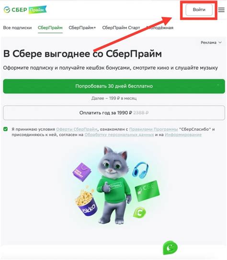This screenshot has width=227, height=260.
Task: Click Попробовать 30 дней бесплатно button
Action: (114, 86)
